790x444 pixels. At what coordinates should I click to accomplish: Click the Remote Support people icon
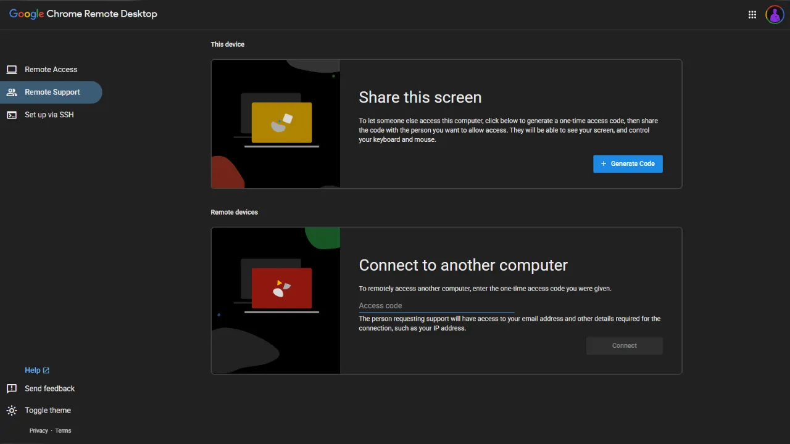12,92
